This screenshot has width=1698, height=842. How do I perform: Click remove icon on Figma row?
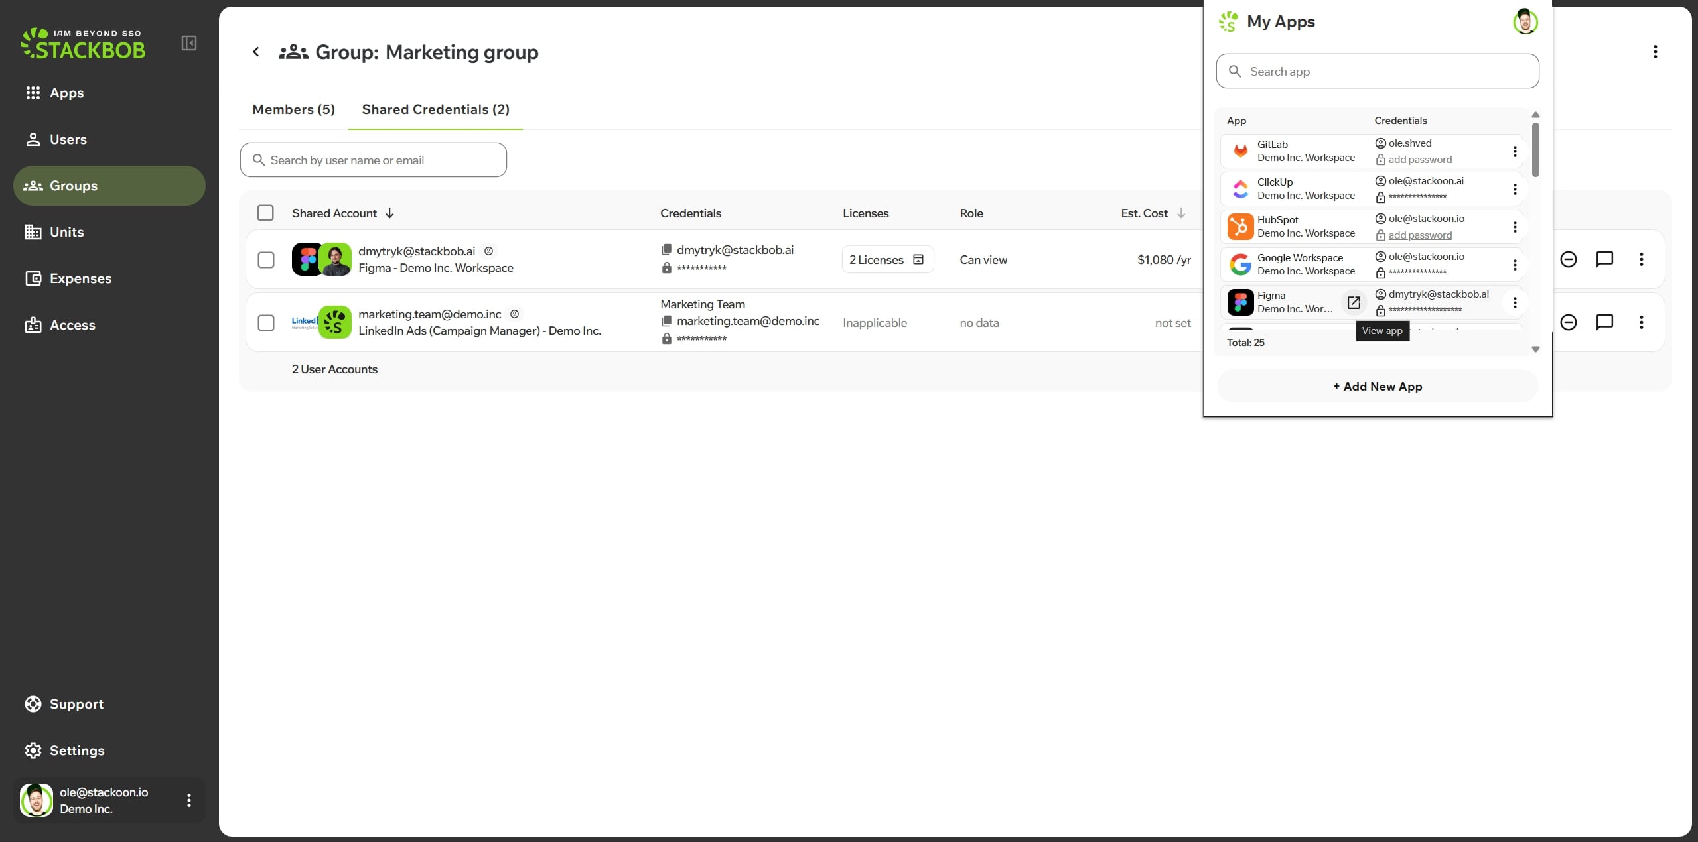point(1569,259)
